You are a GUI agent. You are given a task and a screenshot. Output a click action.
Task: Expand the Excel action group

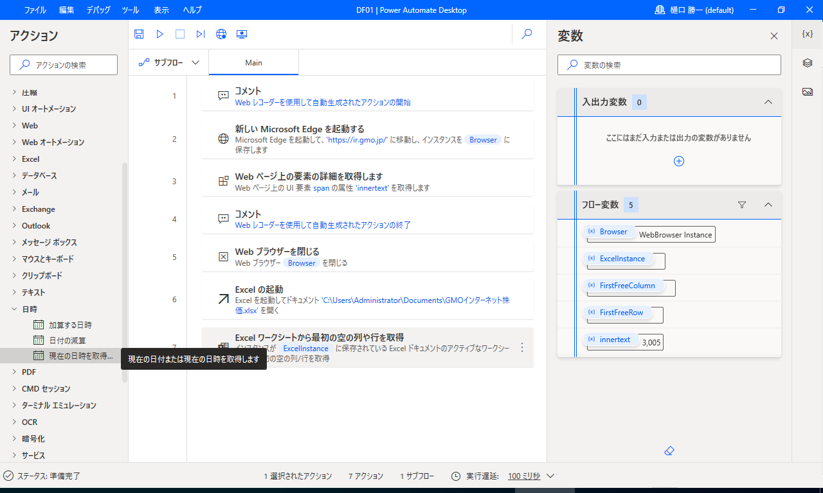tap(15, 159)
